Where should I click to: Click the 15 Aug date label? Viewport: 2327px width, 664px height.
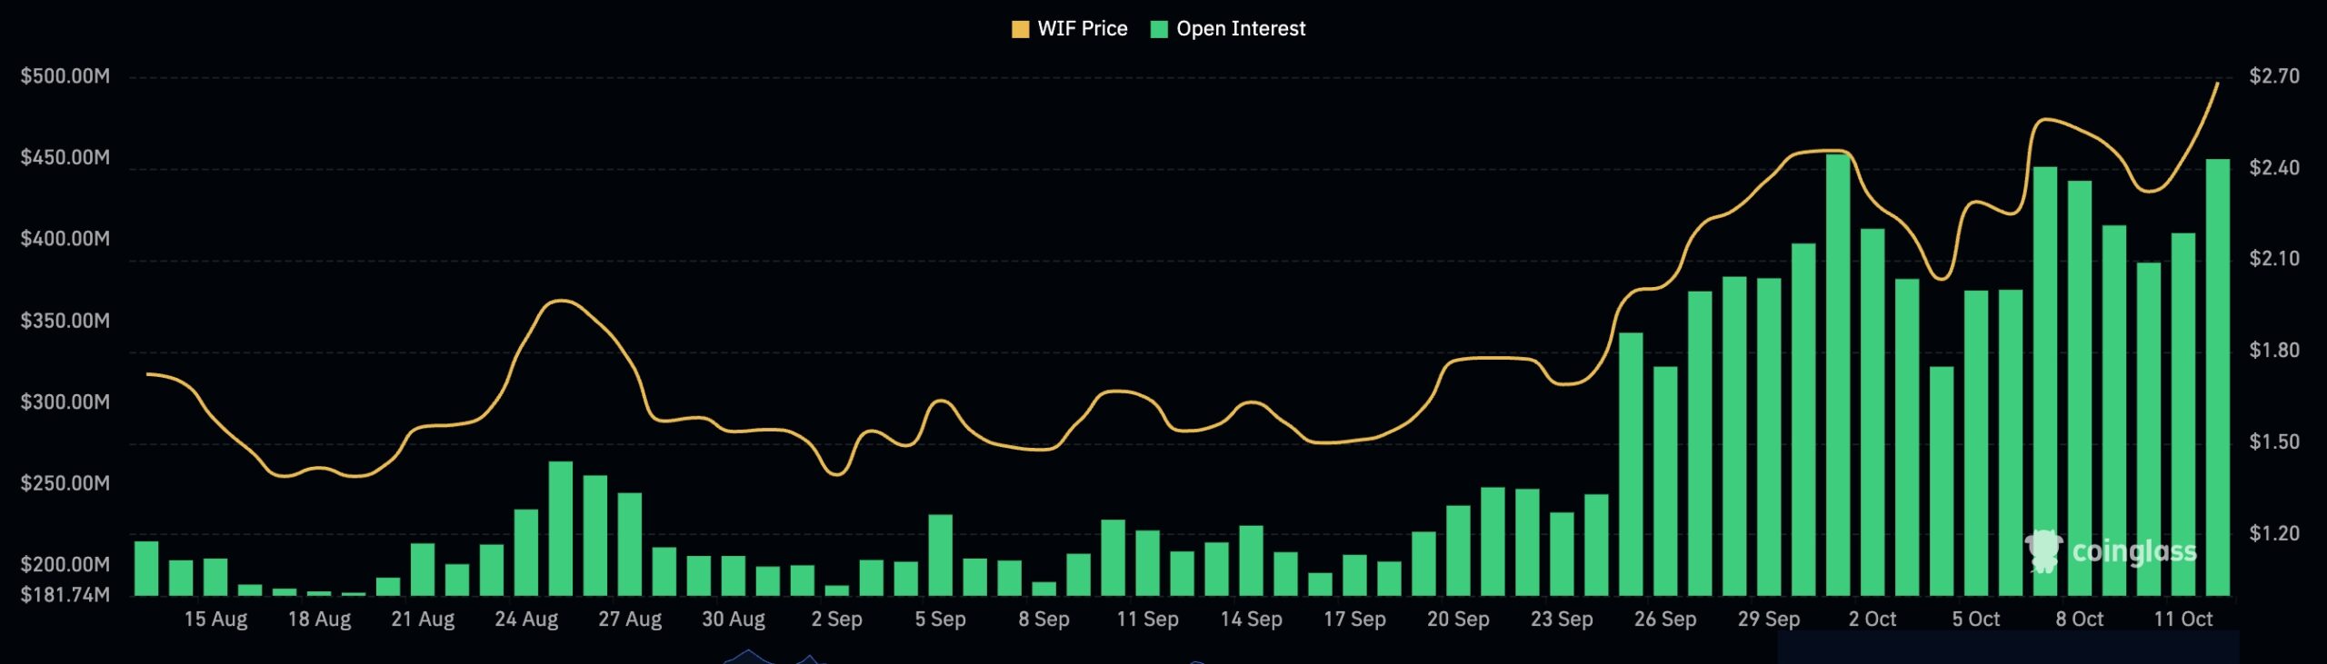click(x=215, y=619)
